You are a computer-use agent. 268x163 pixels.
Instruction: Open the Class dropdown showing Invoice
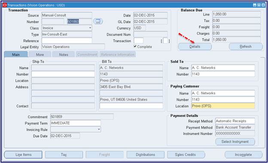[x=67, y=28]
